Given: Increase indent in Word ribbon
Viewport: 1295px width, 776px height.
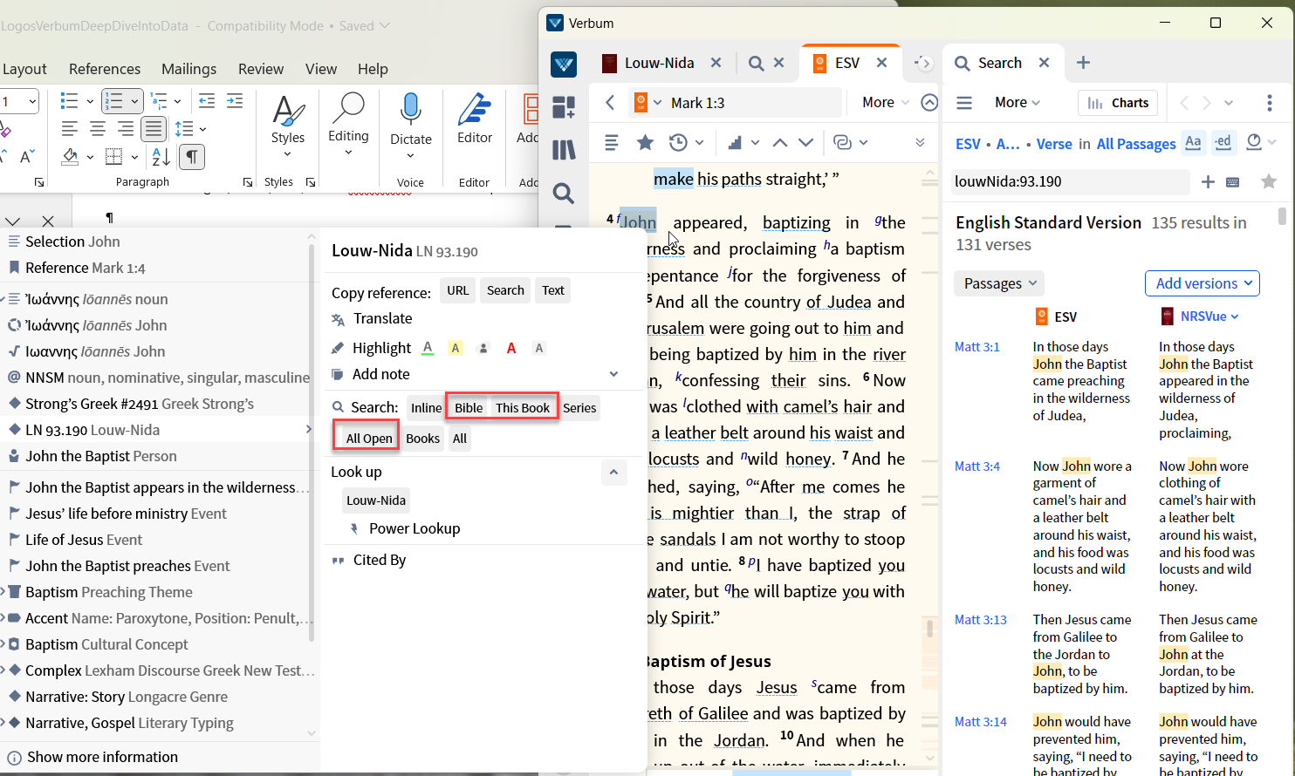Looking at the screenshot, I should (x=235, y=101).
